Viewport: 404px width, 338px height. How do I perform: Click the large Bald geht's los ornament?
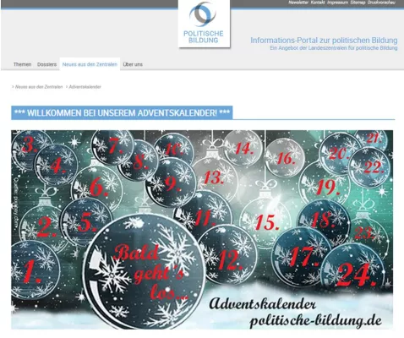[144, 272]
